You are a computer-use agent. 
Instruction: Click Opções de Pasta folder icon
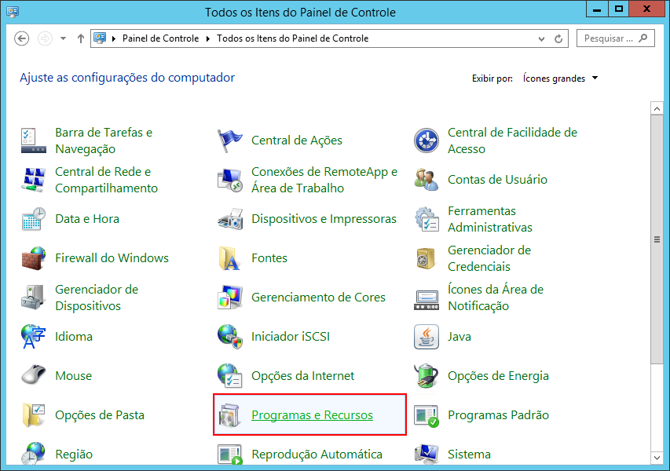pyautogui.click(x=33, y=415)
